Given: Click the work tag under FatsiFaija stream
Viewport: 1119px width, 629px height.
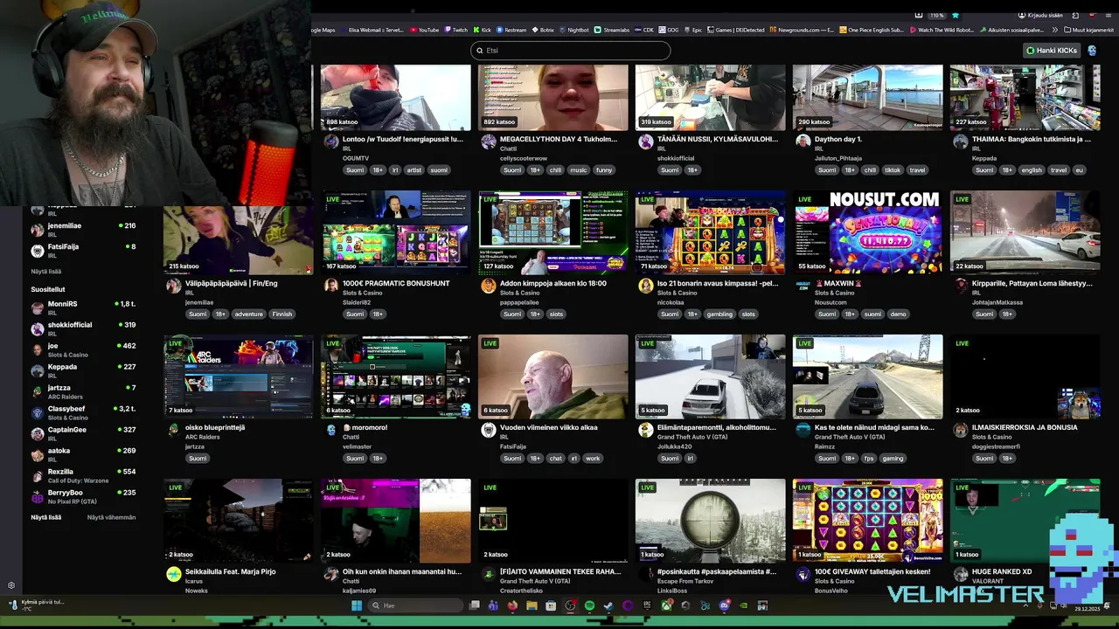Looking at the screenshot, I should coord(593,458).
